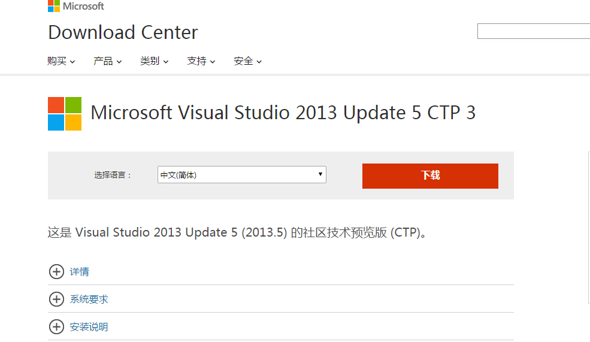Expand the 支持 dropdown menu

201,61
